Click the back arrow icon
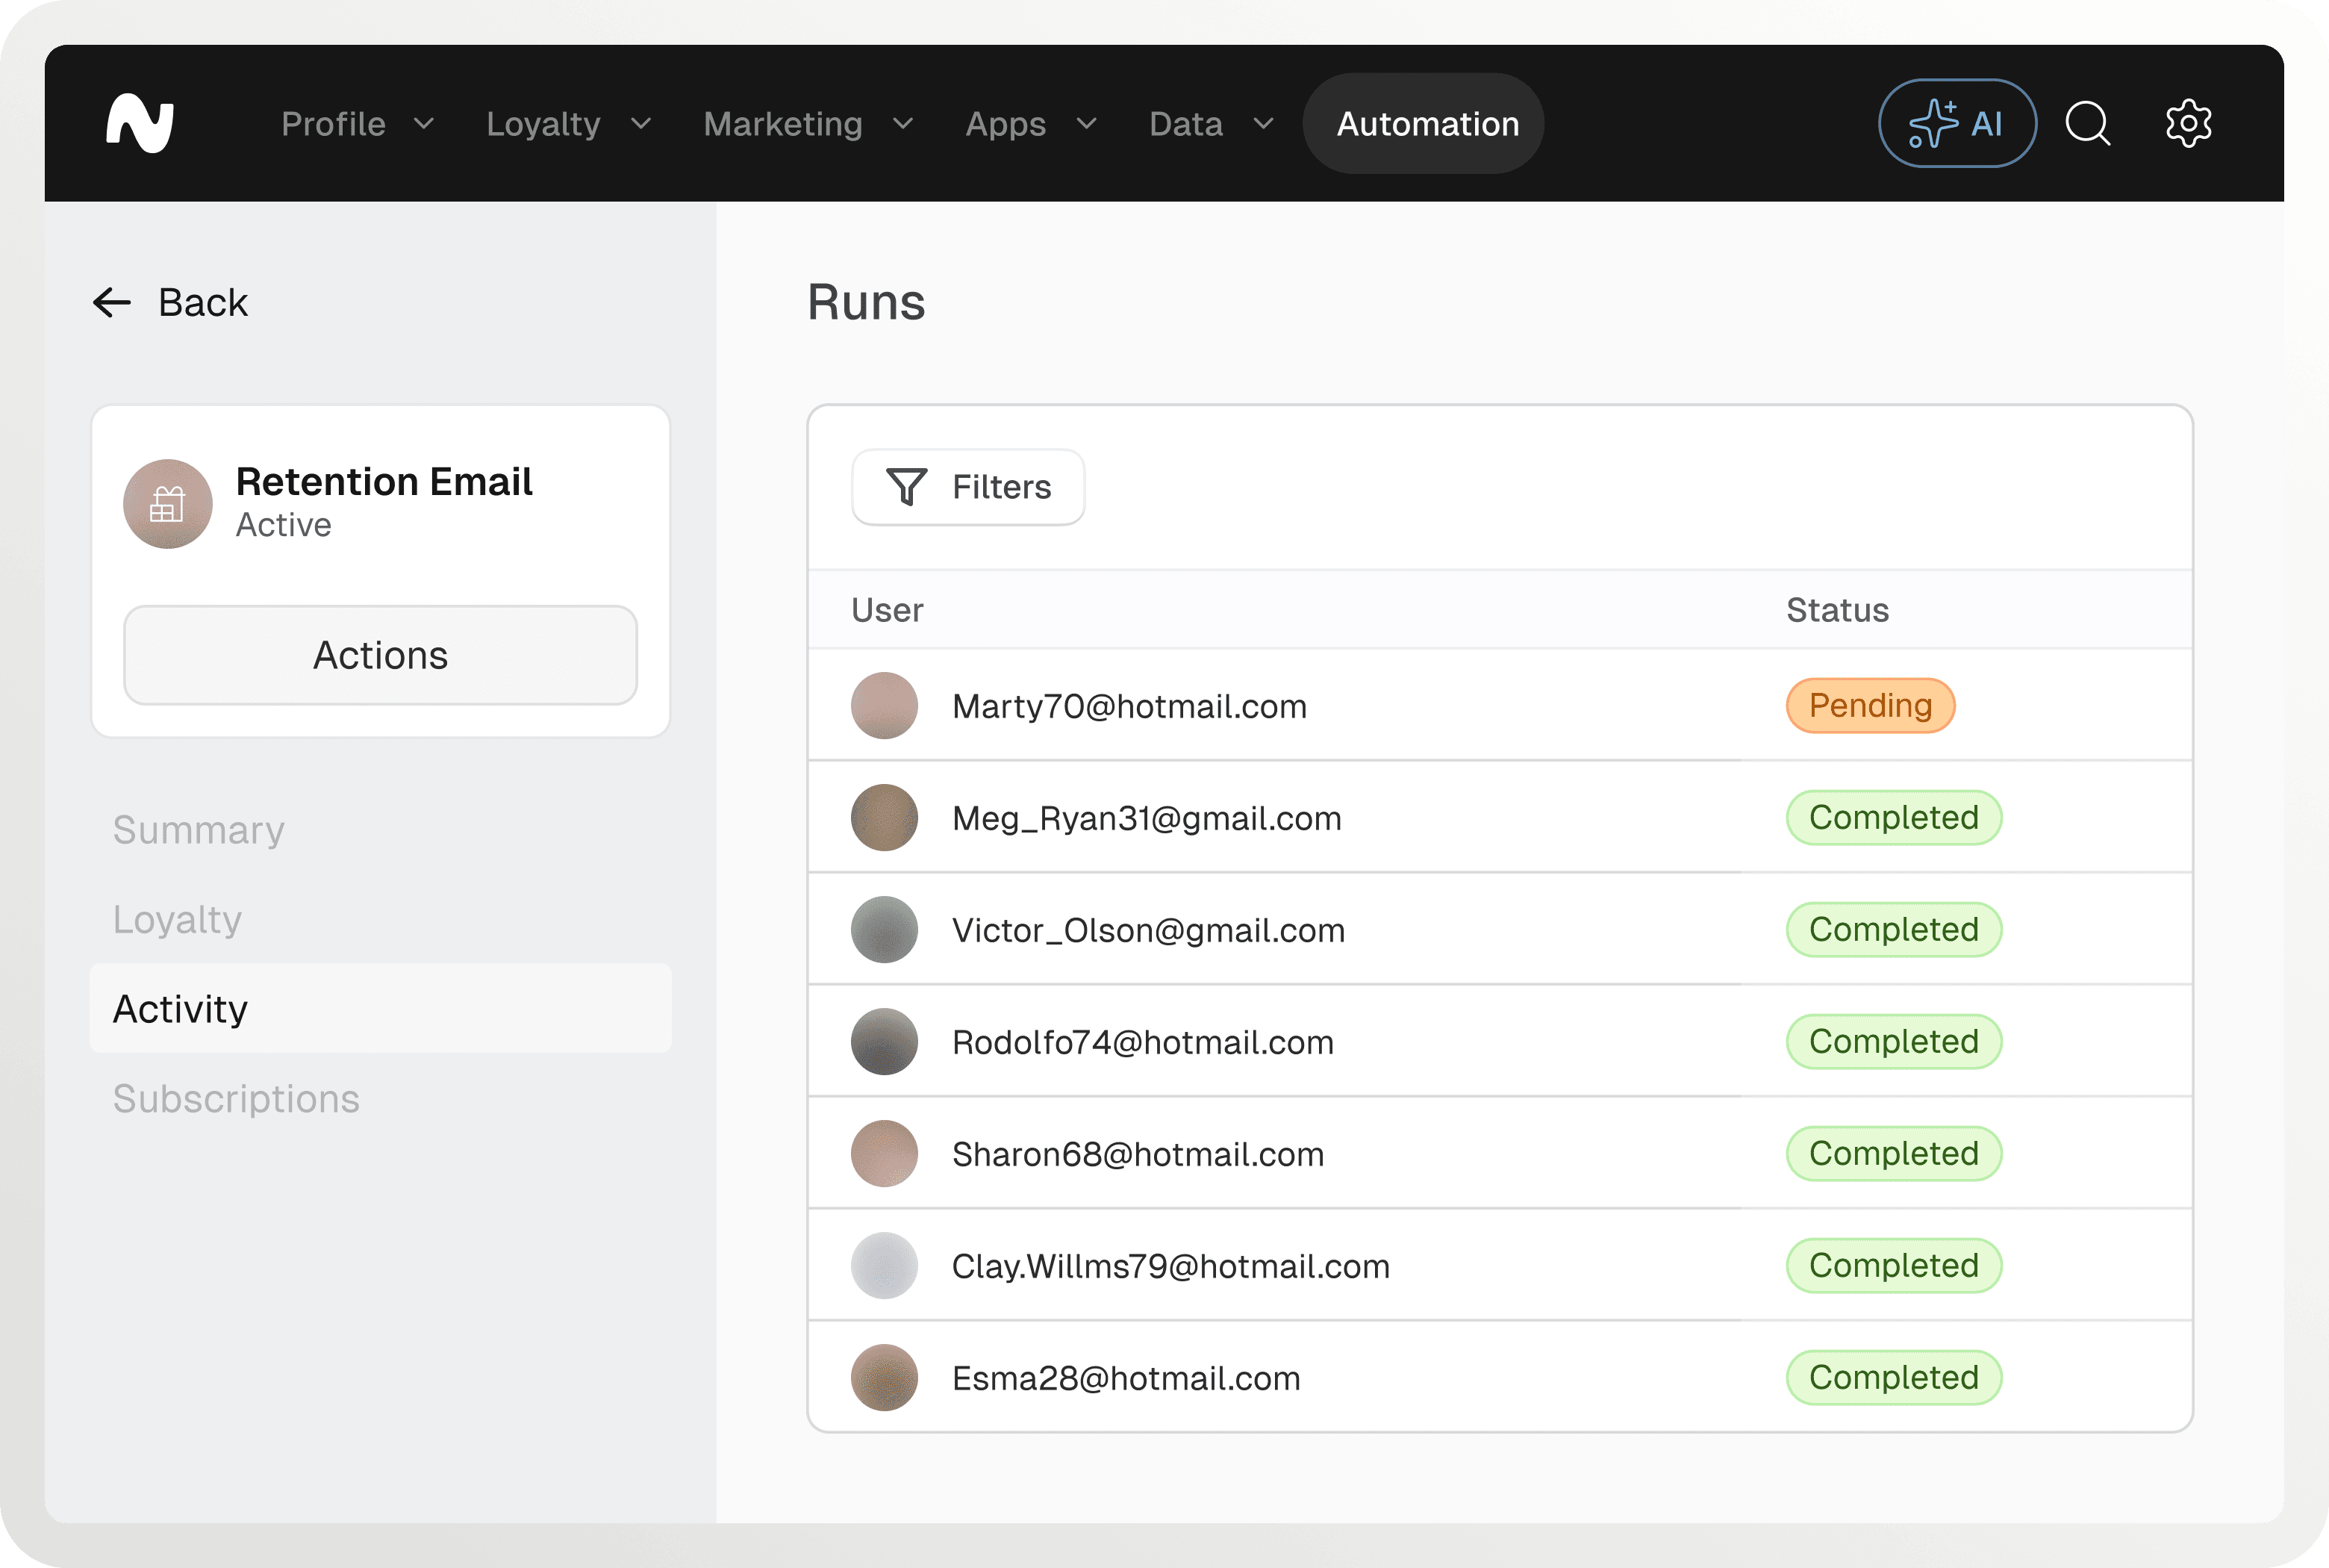The height and width of the screenshot is (1568, 2329). pyautogui.click(x=112, y=302)
